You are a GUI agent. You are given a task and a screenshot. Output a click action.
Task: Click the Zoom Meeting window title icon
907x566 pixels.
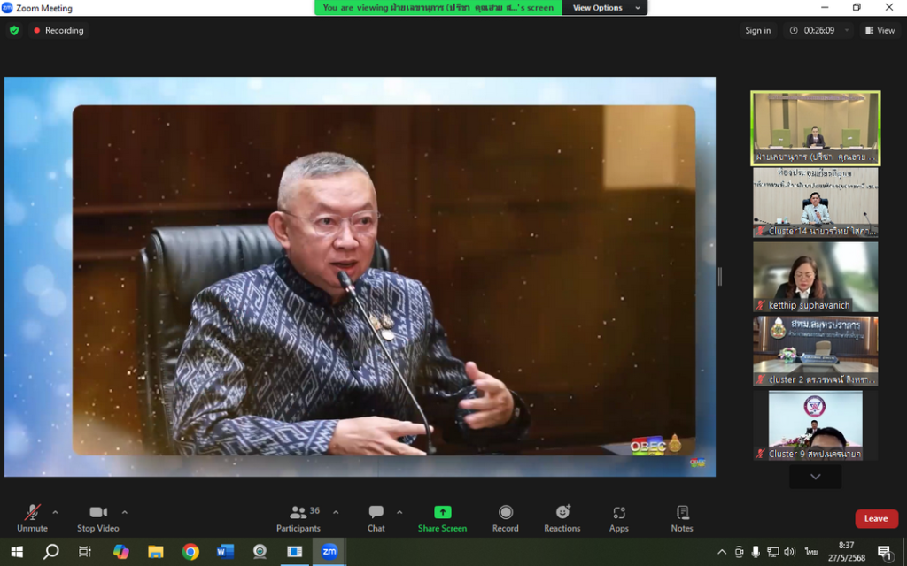pos(7,7)
